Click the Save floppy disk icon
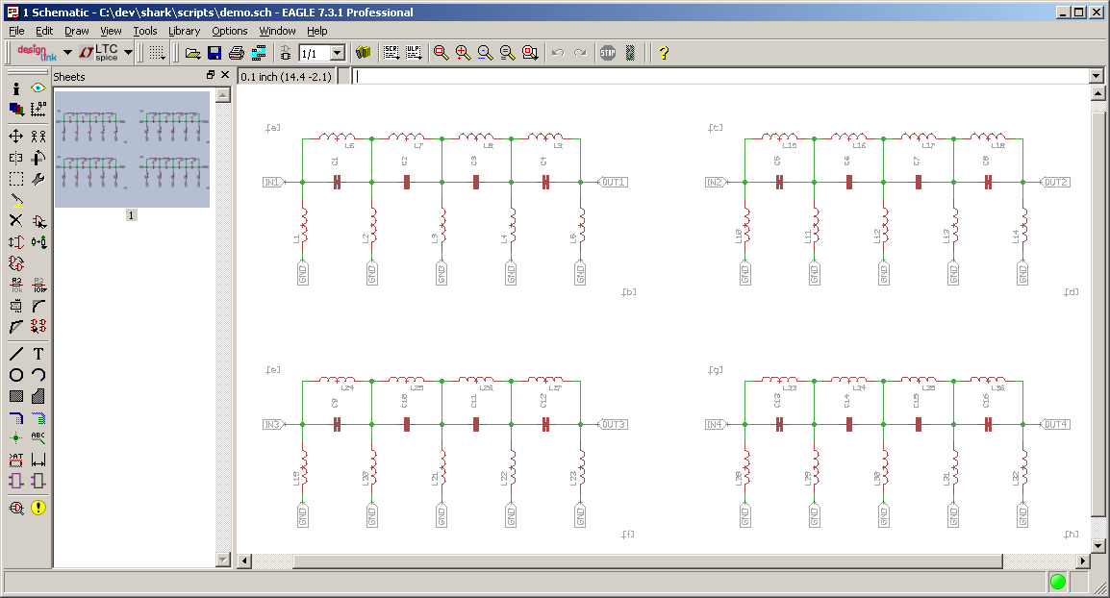The width and height of the screenshot is (1110, 598). (x=214, y=53)
